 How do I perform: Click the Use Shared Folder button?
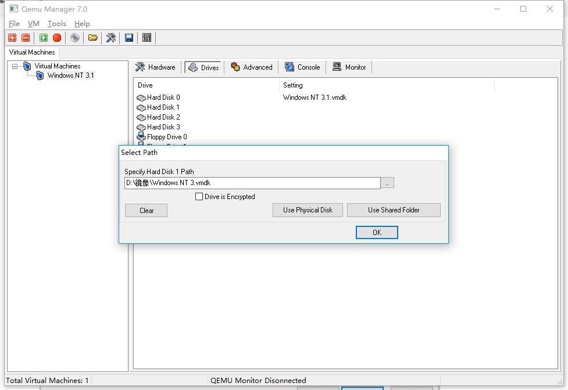click(394, 210)
